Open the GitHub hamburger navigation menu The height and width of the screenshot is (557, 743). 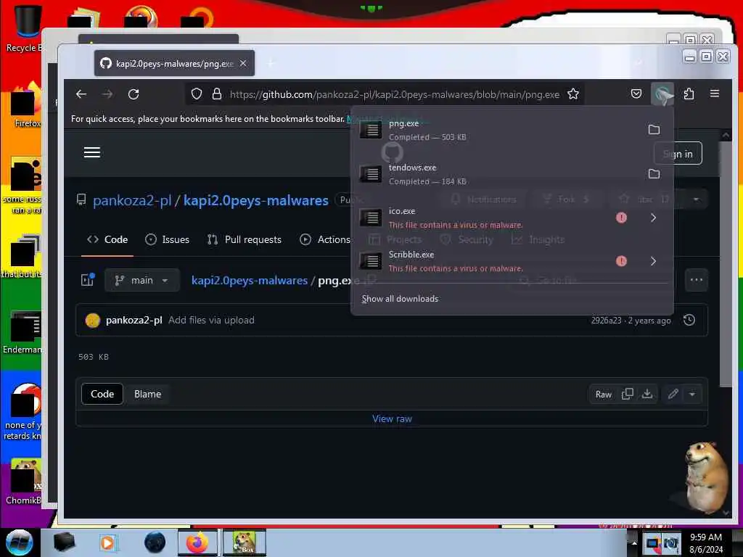tap(92, 152)
